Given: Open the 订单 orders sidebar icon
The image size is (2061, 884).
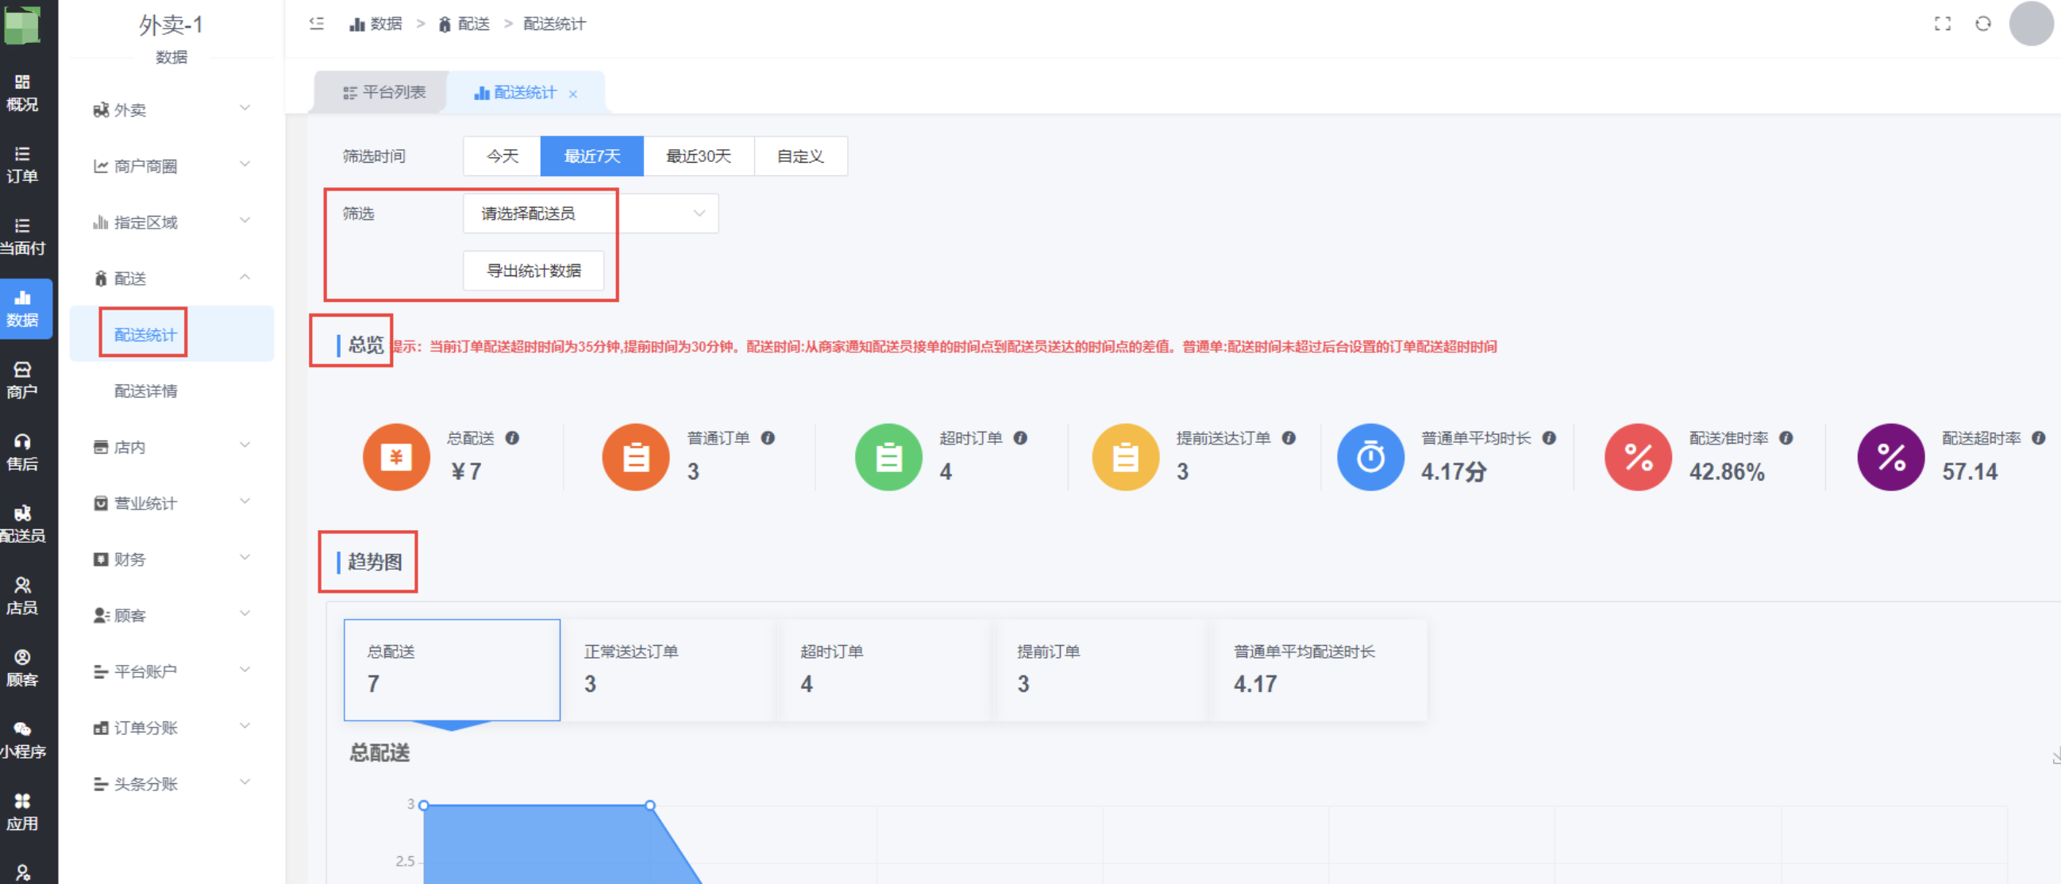Looking at the screenshot, I should click(22, 165).
